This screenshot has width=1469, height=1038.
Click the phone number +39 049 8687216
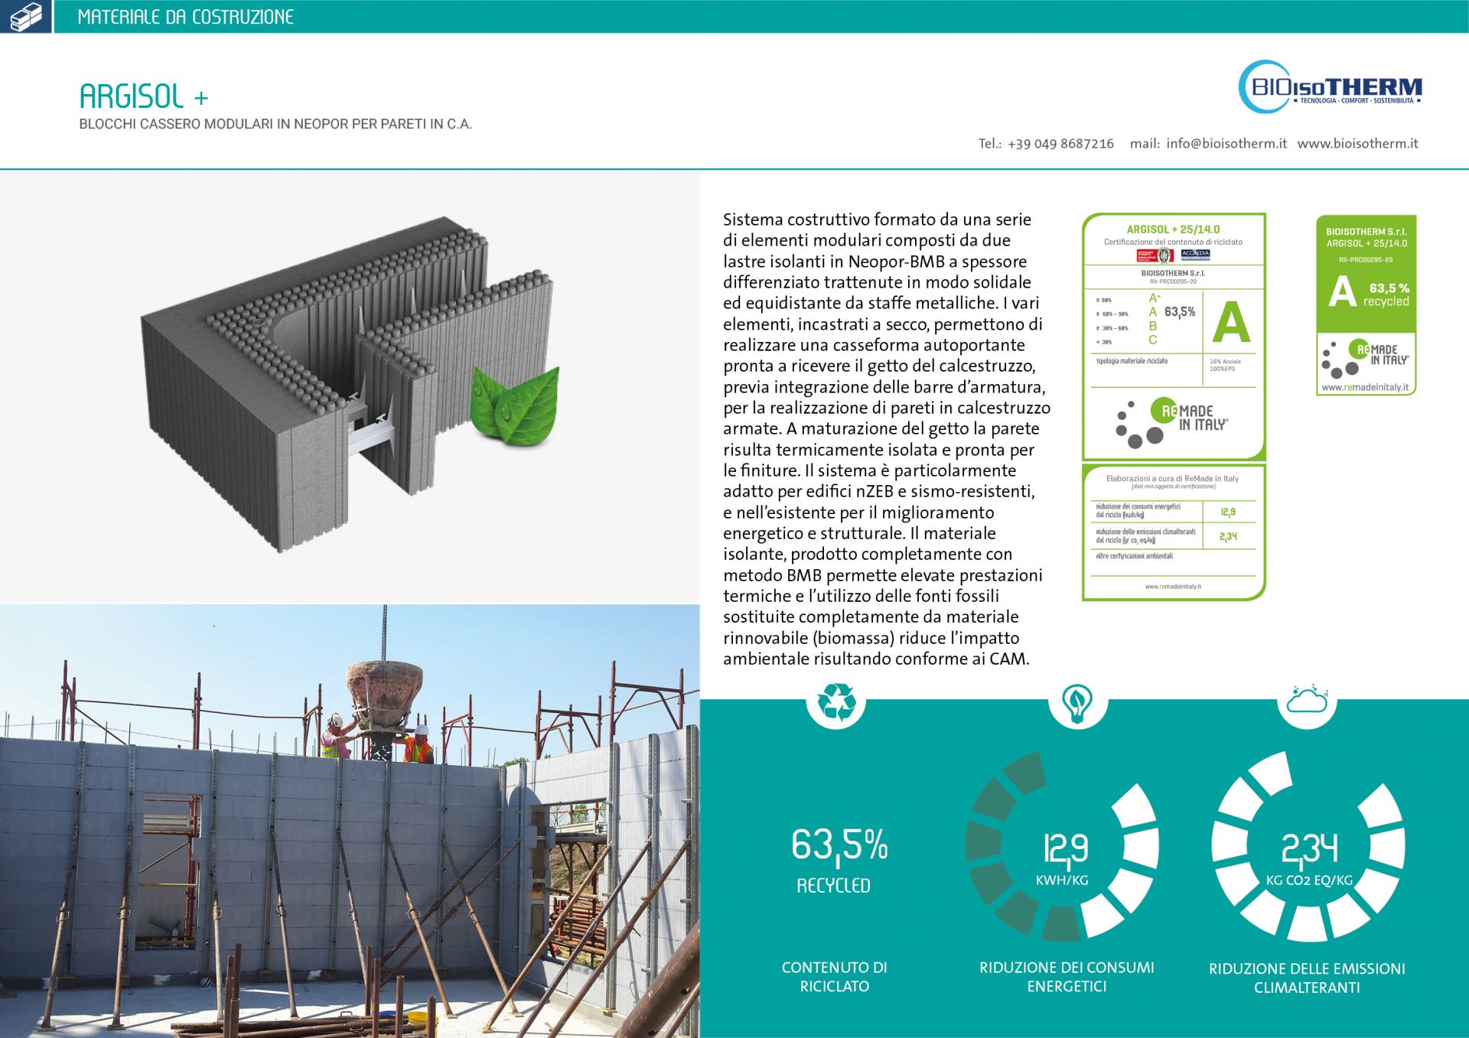(1060, 143)
